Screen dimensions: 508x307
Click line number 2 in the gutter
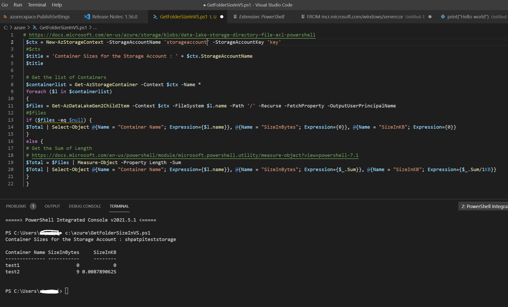click(12, 42)
